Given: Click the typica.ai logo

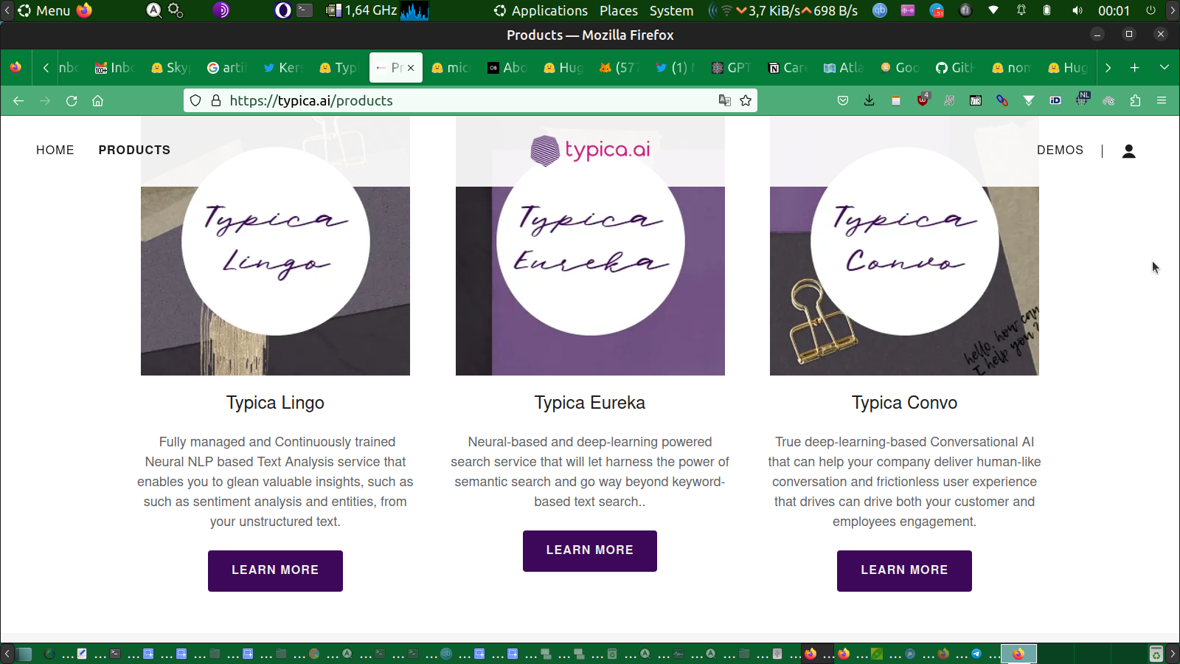Looking at the screenshot, I should pyautogui.click(x=590, y=151).
